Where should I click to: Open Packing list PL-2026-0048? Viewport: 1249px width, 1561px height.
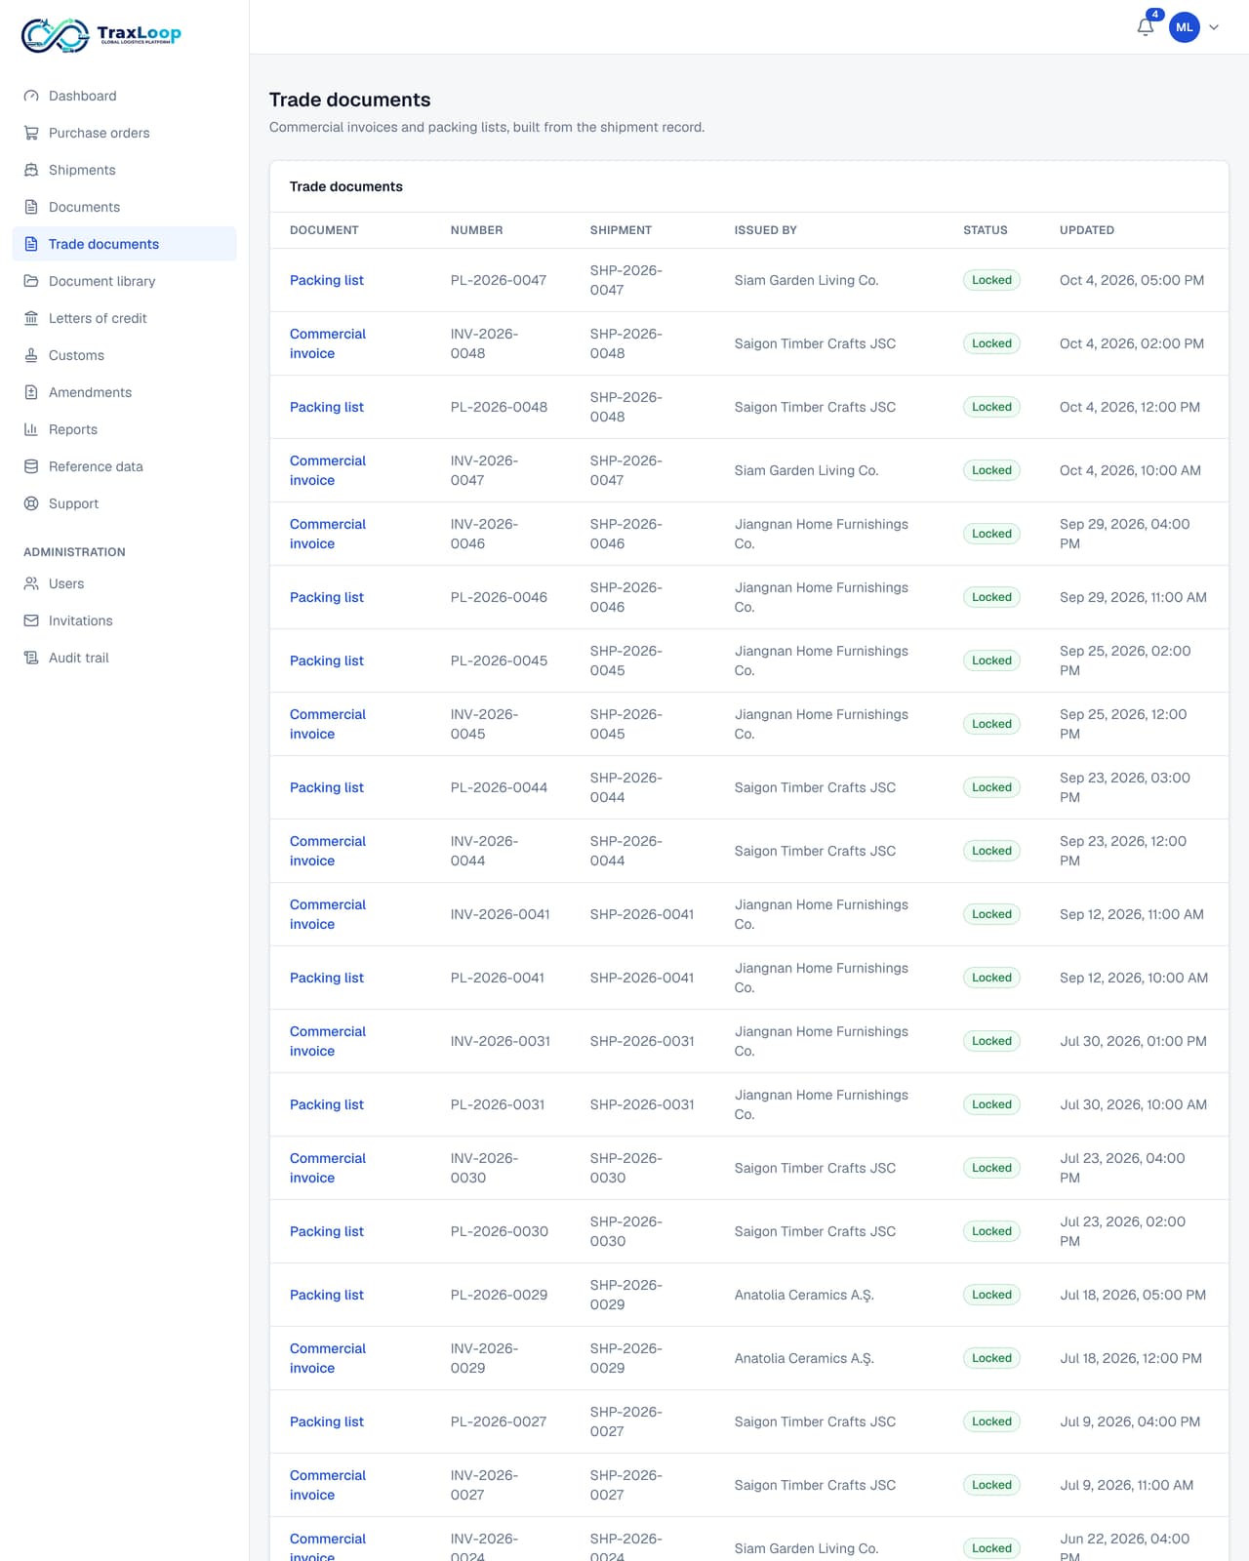click(326, 407)
